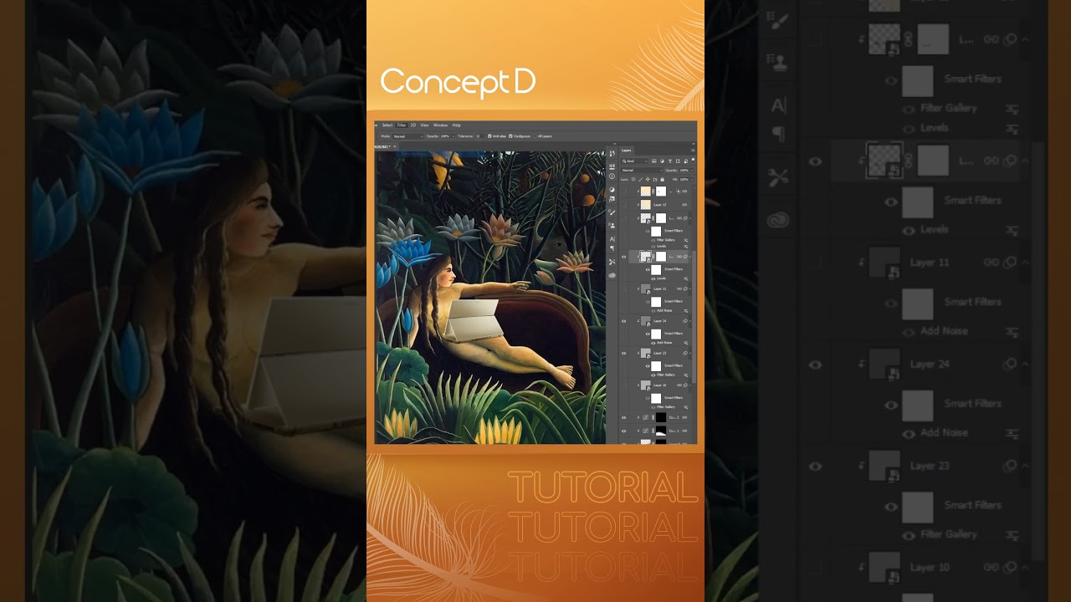This screenshot has height=602, width=1071.
Task: Filter layers by adjustment layers icon
Action: pos(662,161)
